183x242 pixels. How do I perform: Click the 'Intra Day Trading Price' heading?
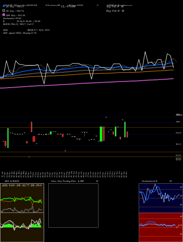point(64,181)
